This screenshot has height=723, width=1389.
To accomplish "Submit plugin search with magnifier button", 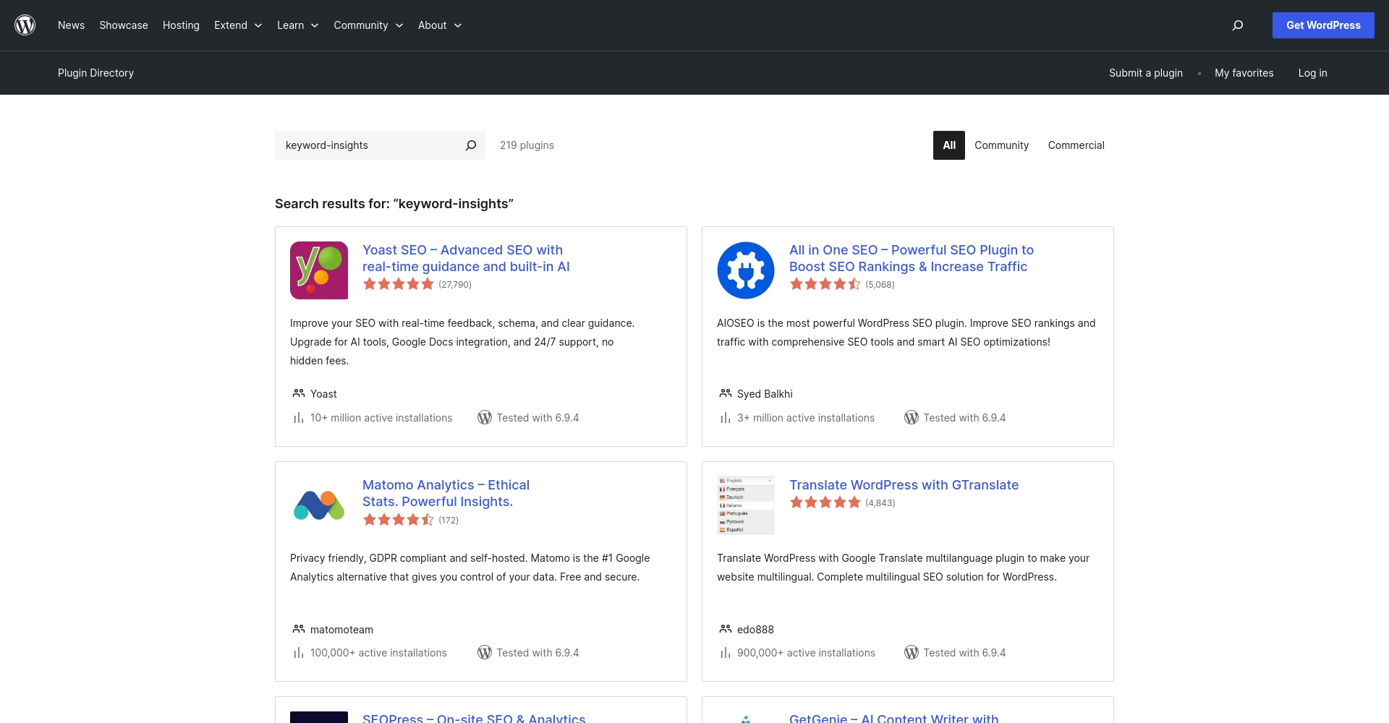I will (x=471, y=145).
